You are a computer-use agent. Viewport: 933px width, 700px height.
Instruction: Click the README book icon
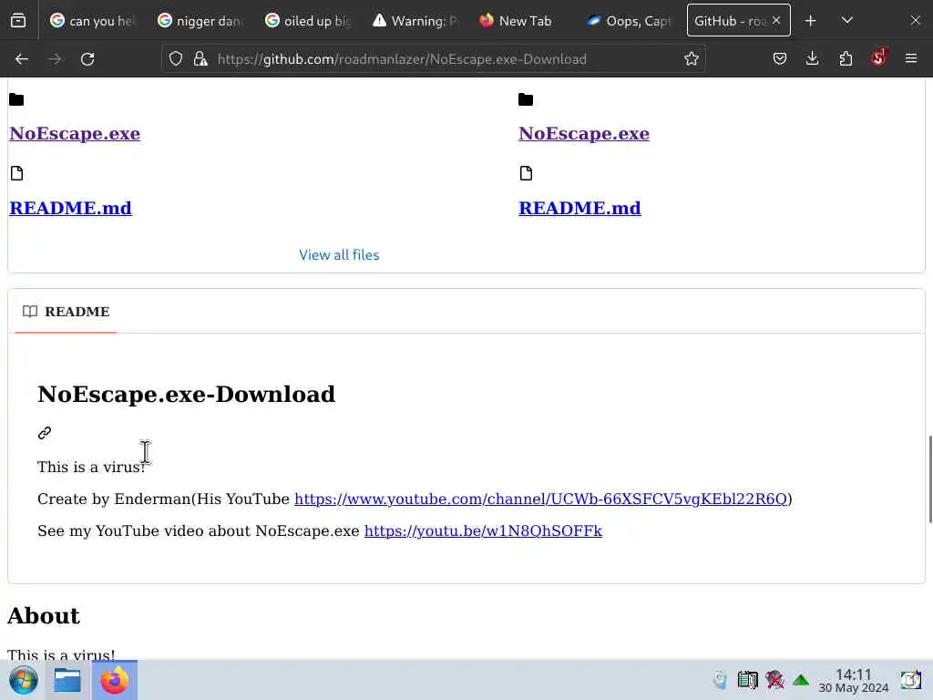[30, 312]
